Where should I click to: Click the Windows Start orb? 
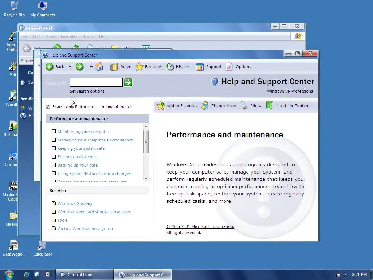tap(9, 275)
